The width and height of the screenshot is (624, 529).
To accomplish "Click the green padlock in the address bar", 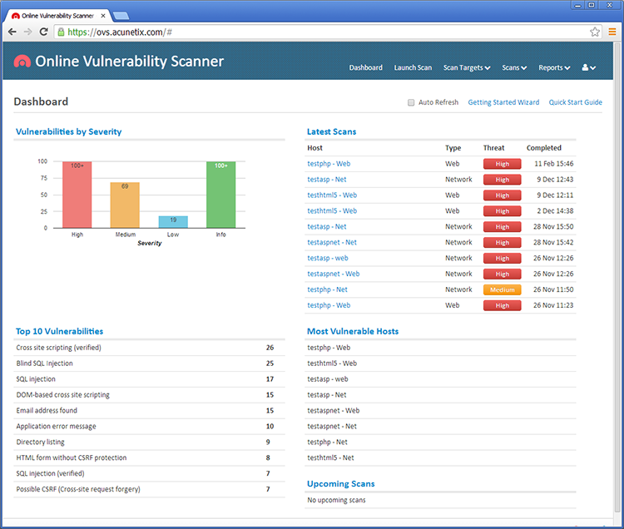I will [x=61, y=32].
